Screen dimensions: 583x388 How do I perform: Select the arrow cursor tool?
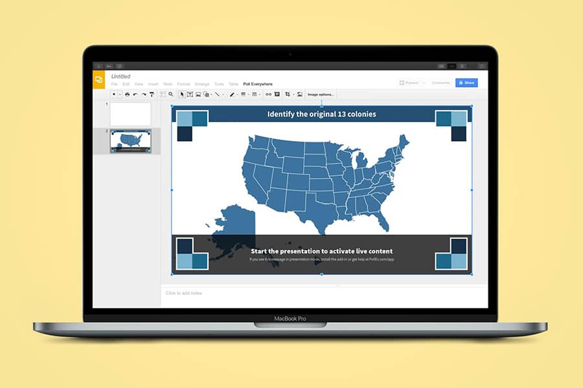(182, 94)
